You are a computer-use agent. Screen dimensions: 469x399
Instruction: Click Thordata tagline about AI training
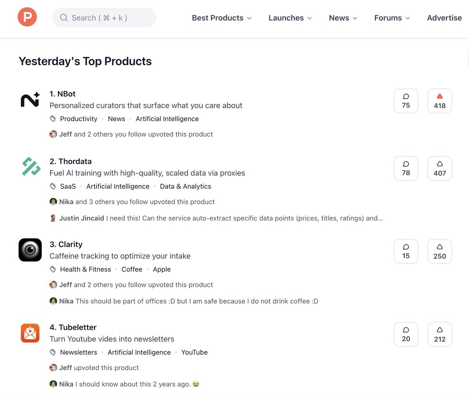[147, 173]
